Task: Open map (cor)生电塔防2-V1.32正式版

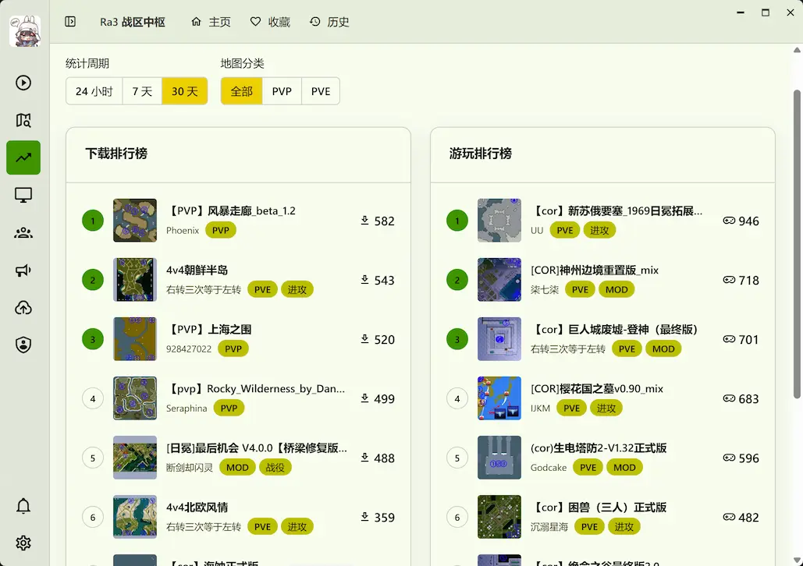Action: point(599,448)
